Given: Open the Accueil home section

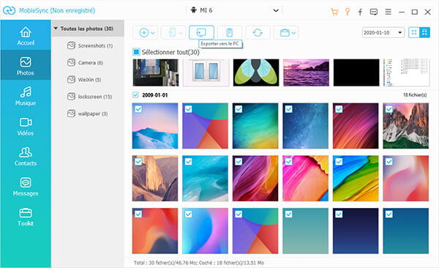Looking at the screenshot, I should [26, 36].
